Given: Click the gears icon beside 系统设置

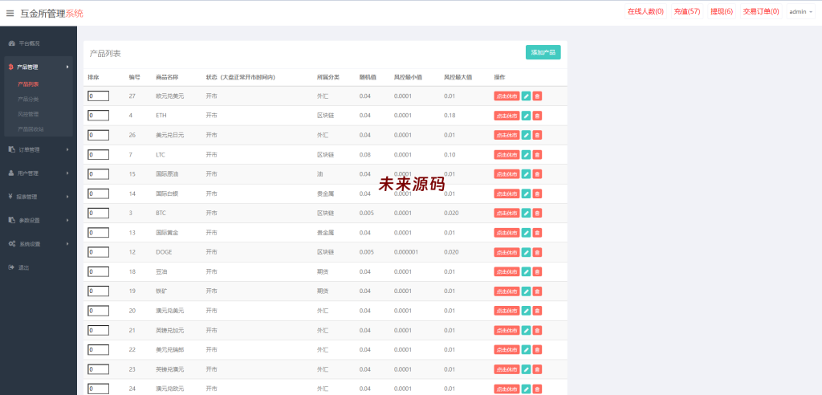Looking at the screenshot, I should [11, 244].
